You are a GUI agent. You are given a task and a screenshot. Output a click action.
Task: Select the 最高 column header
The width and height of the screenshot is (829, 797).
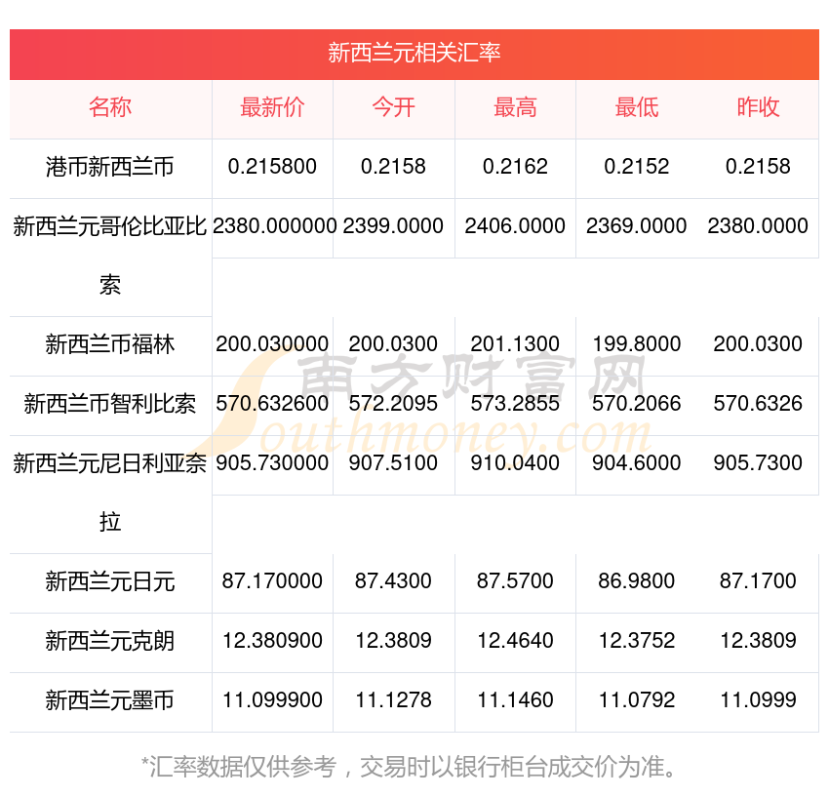pos(515,107)
